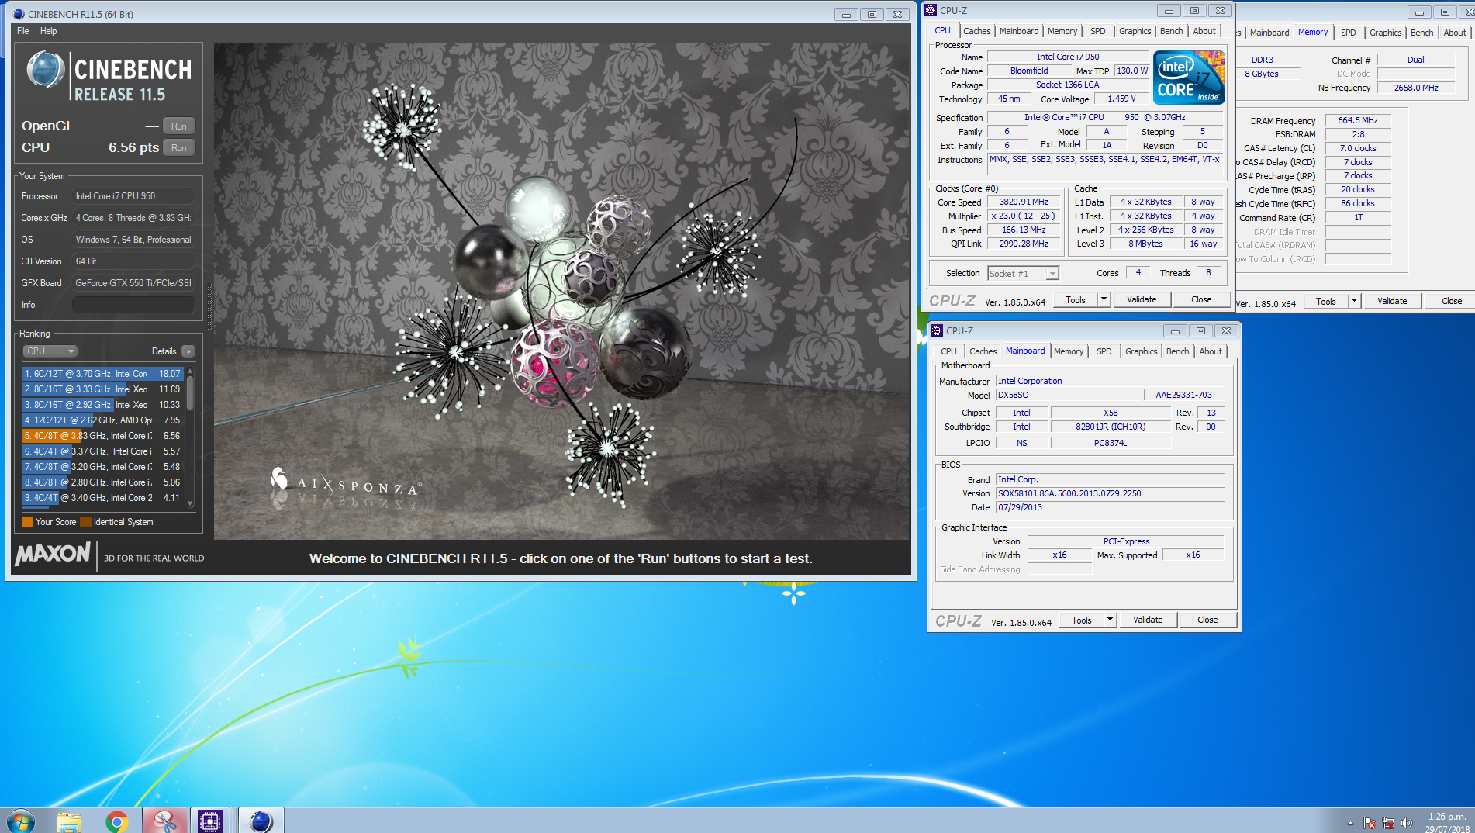Switch to Cinebench via its taskbar icon
The image size is (1475, 833).
click(261, 821)
